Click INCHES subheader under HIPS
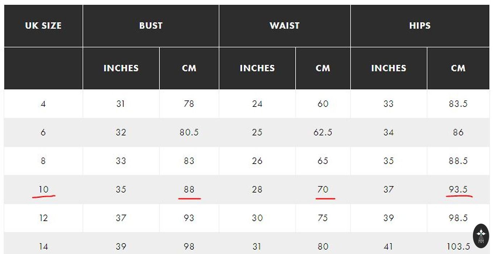495x254 pixels. click(388, 68)
